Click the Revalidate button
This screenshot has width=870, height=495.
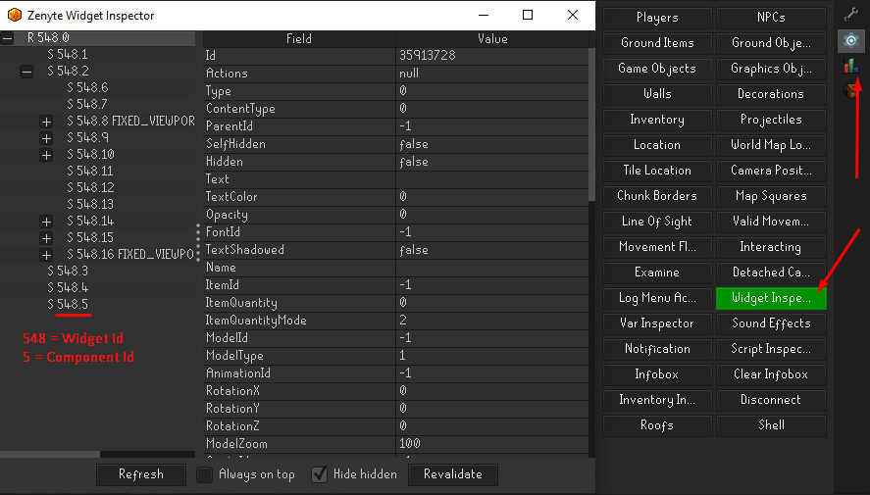coord(453,474)
